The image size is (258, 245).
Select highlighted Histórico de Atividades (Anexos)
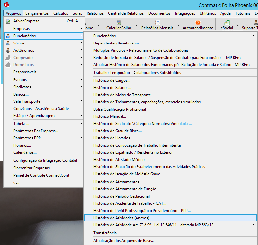tap(170, 218)
